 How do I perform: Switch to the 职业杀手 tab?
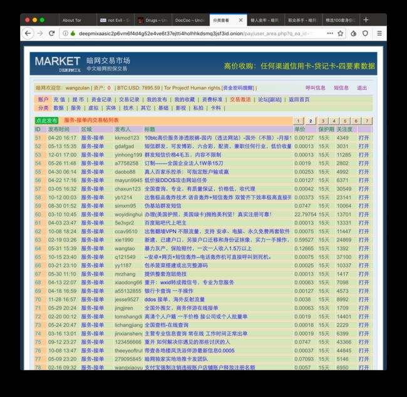click(x=303, y=20)
